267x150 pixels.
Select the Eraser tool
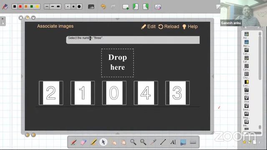(x=83, y=142)
